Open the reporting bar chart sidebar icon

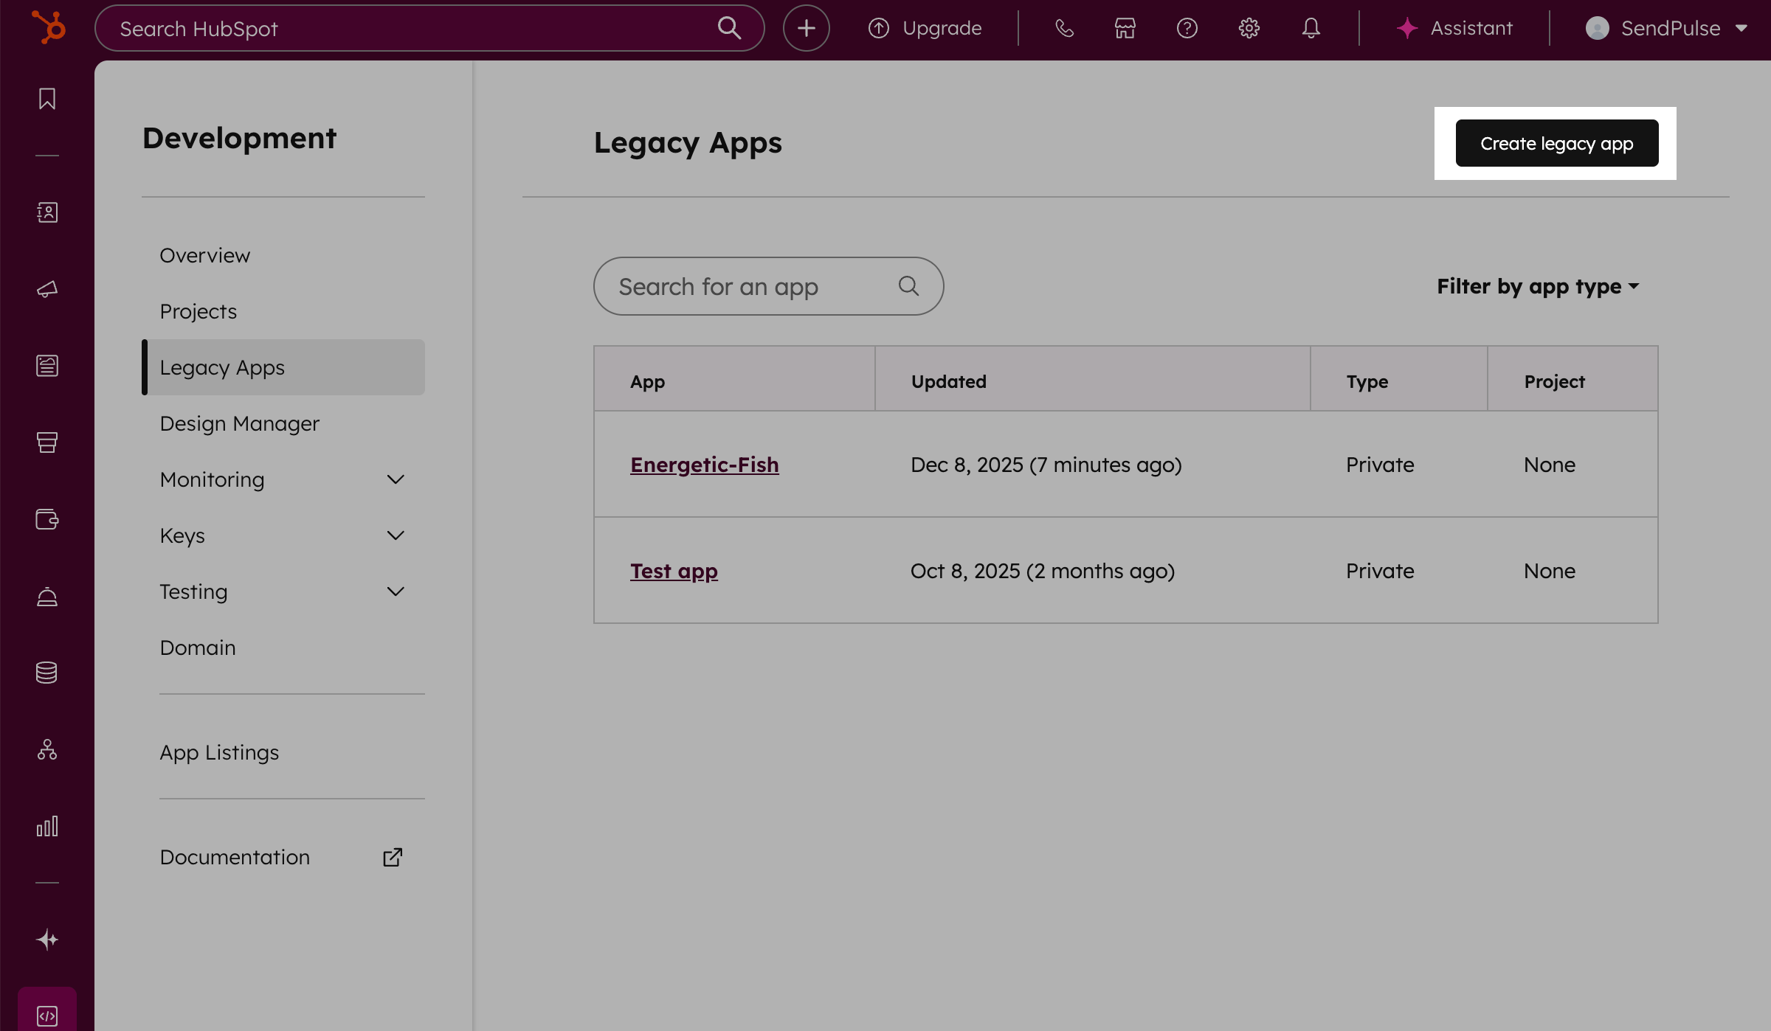pyautogui.click(x=47, y=826)
